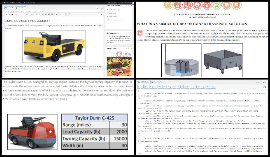Viewport: 270px width, 157px height.
Task: Collapse the topmost sidebar panel using its arrow
Action: (x=131, y=5)
